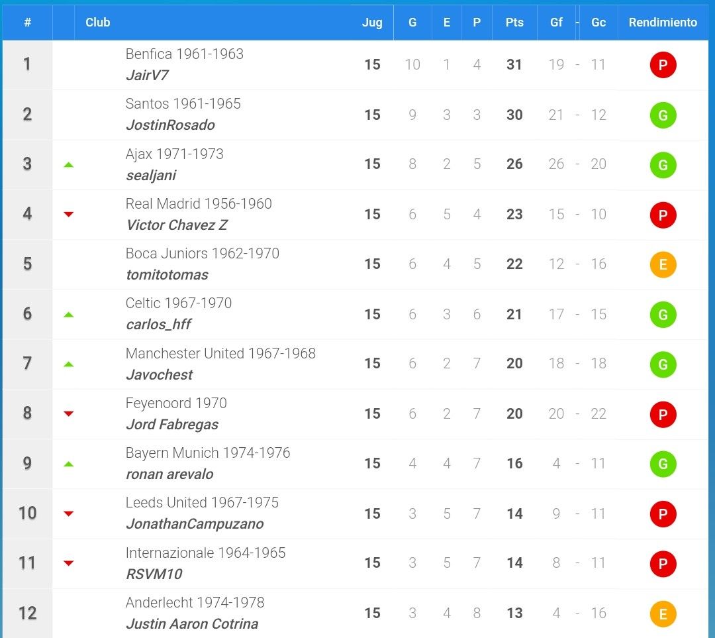Click Ajax green up arrow indicator
Screen dimensions: 715x638
click(x=68, y=165)
